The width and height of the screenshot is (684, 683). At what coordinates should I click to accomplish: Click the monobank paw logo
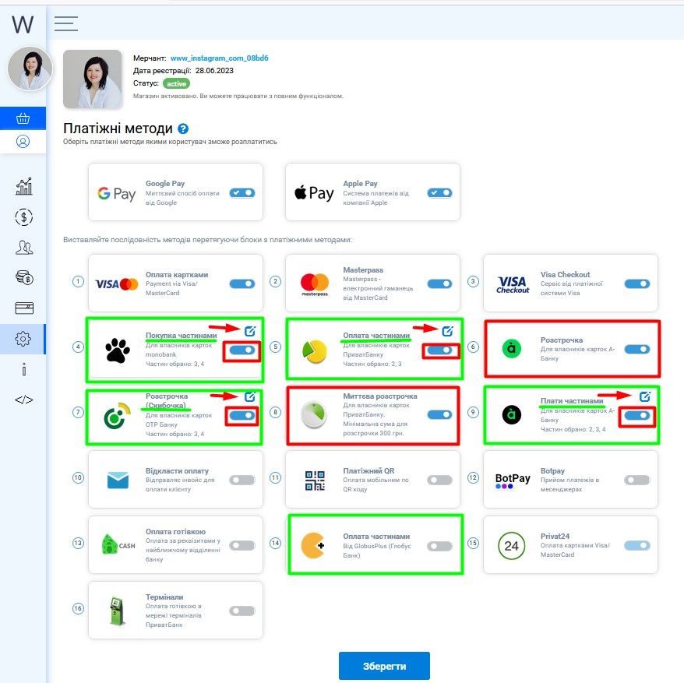[x=118, y=350]
